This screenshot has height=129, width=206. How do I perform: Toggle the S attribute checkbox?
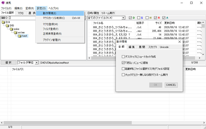[139, 18]
